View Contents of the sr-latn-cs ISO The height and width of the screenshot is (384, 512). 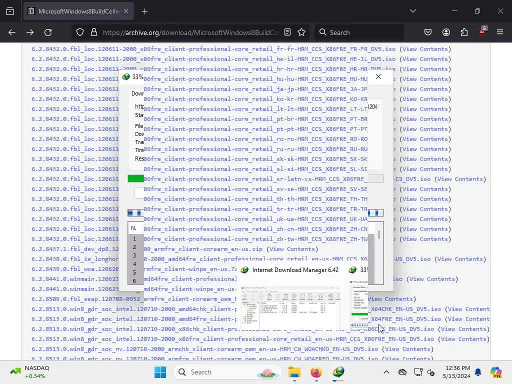(460, 179)
